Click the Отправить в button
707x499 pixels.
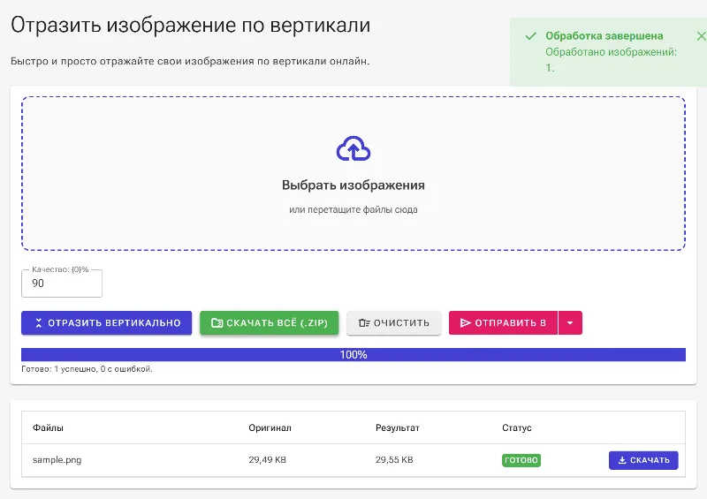(x=503, y=322)
